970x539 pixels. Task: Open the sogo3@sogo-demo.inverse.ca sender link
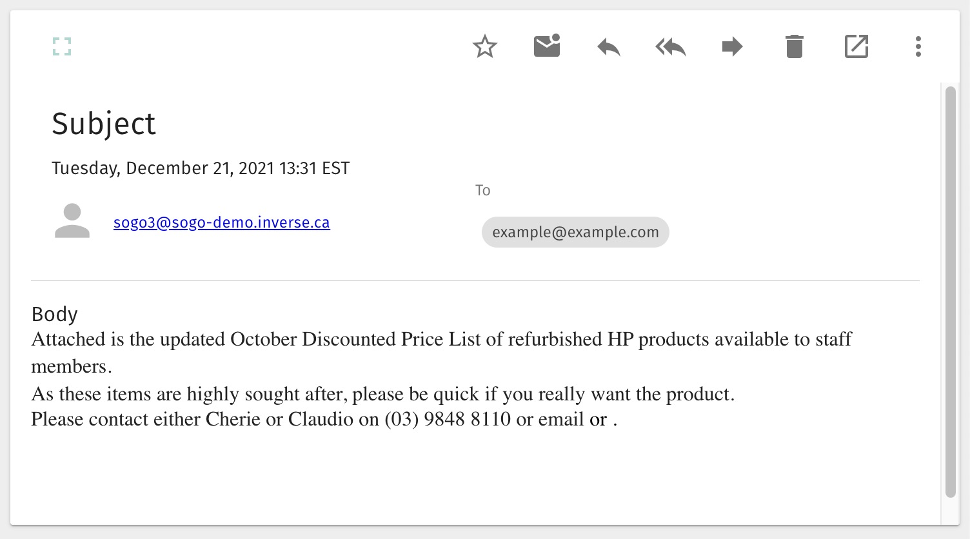click(221, 222)
